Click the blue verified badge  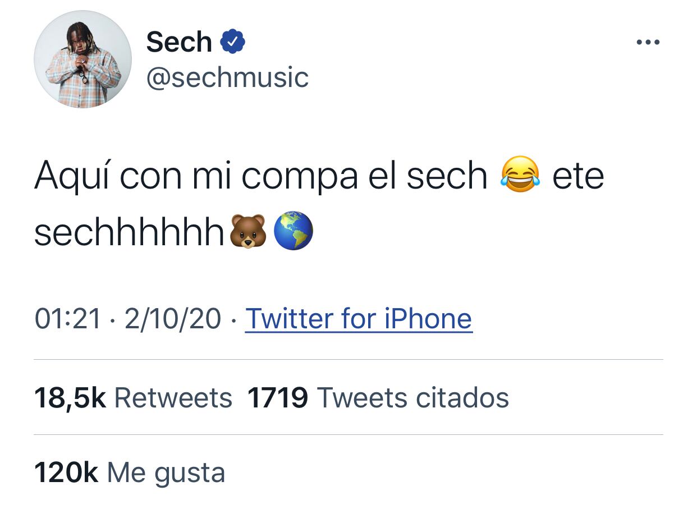coord(233,42)
